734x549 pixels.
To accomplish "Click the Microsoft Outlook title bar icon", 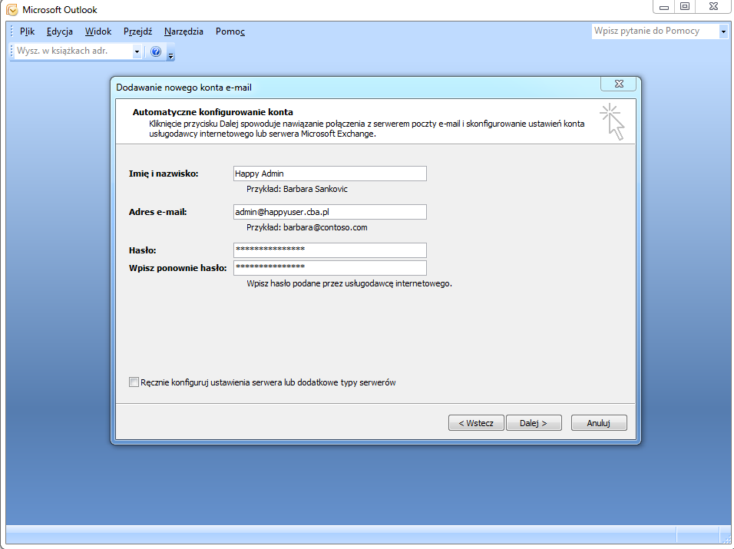I will [x=12, y=9].
